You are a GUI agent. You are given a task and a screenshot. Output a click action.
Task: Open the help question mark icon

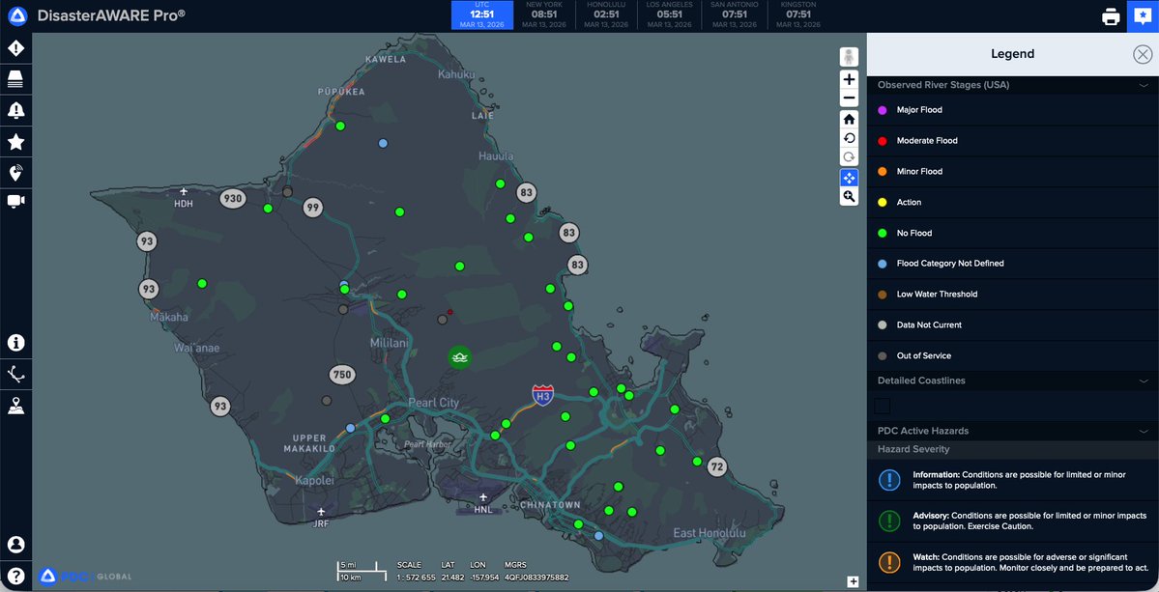pos(16,576)
